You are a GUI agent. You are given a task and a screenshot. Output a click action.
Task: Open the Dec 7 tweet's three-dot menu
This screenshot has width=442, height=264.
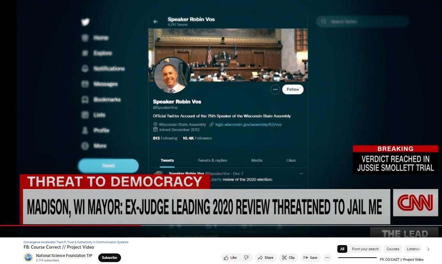pos(301,174)
